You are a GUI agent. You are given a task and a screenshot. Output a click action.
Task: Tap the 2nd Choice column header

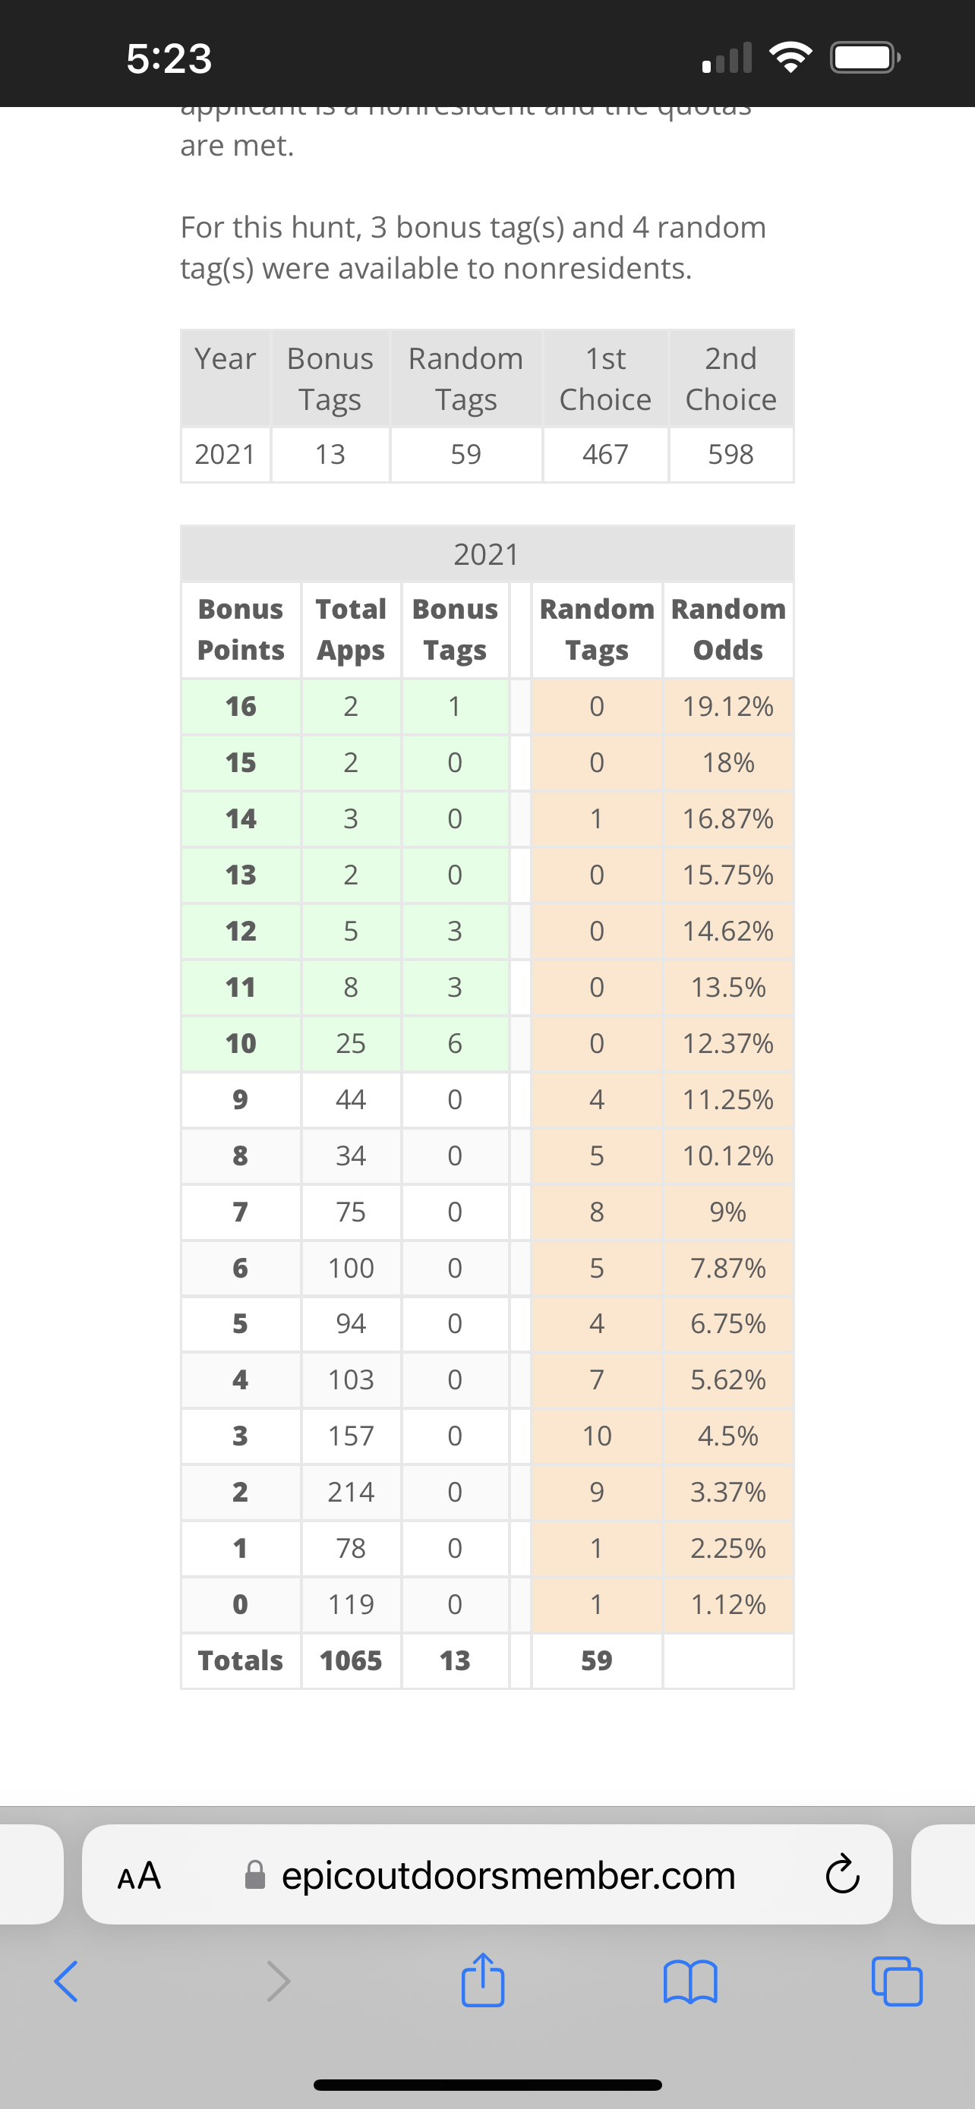[x=731, y=379]
